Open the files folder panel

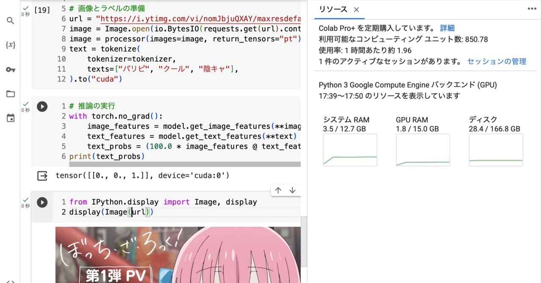(x=11, y=94)
